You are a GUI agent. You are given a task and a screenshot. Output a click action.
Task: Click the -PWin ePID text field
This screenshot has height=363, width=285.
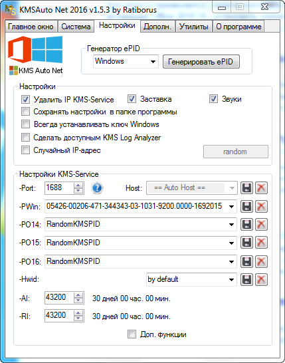pos(136,206)
